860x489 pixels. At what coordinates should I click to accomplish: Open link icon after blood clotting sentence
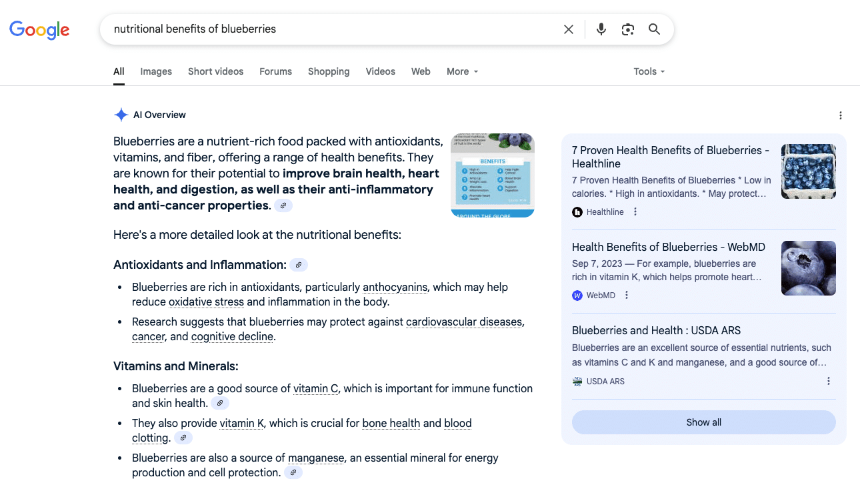(183, 438)
